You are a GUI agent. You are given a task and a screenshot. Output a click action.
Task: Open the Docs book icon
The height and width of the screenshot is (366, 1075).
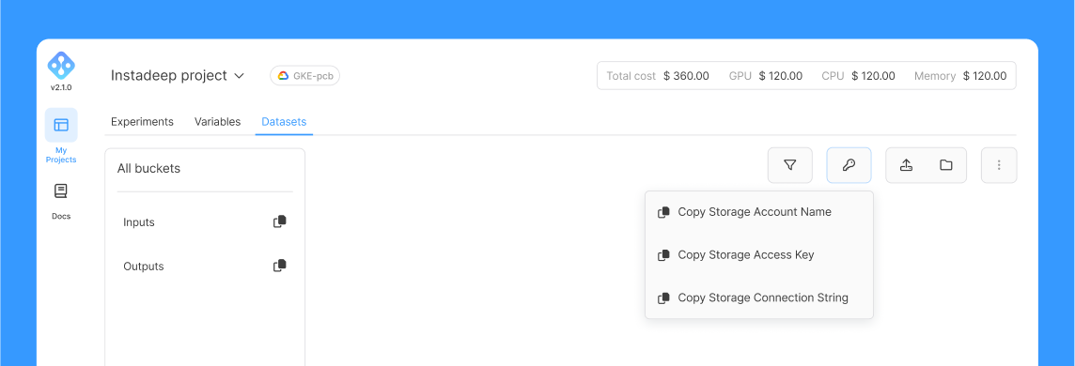coord(61,191)
